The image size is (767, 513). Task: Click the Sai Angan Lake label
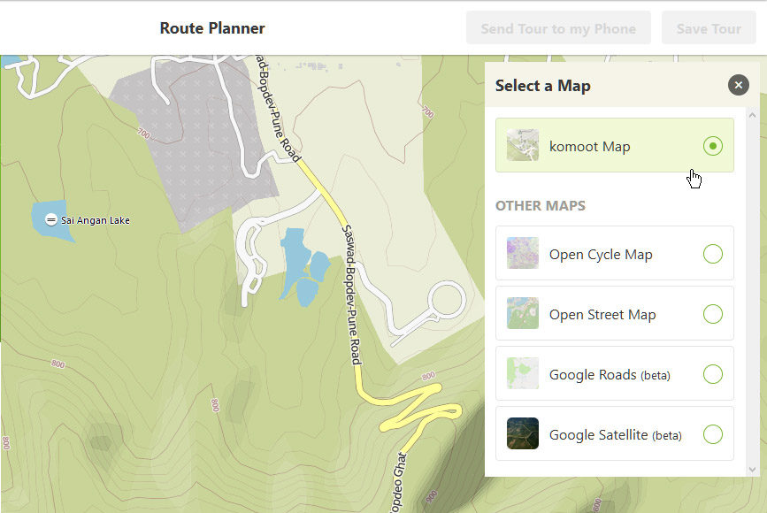(x=96, y=219)
